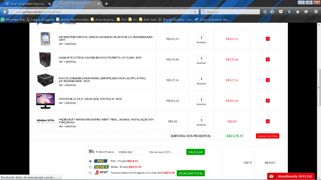This screenshot has height=180, width=321.
Task: Remove Gabinete C3Tech Gamer from cart
Action: (268, 59)
